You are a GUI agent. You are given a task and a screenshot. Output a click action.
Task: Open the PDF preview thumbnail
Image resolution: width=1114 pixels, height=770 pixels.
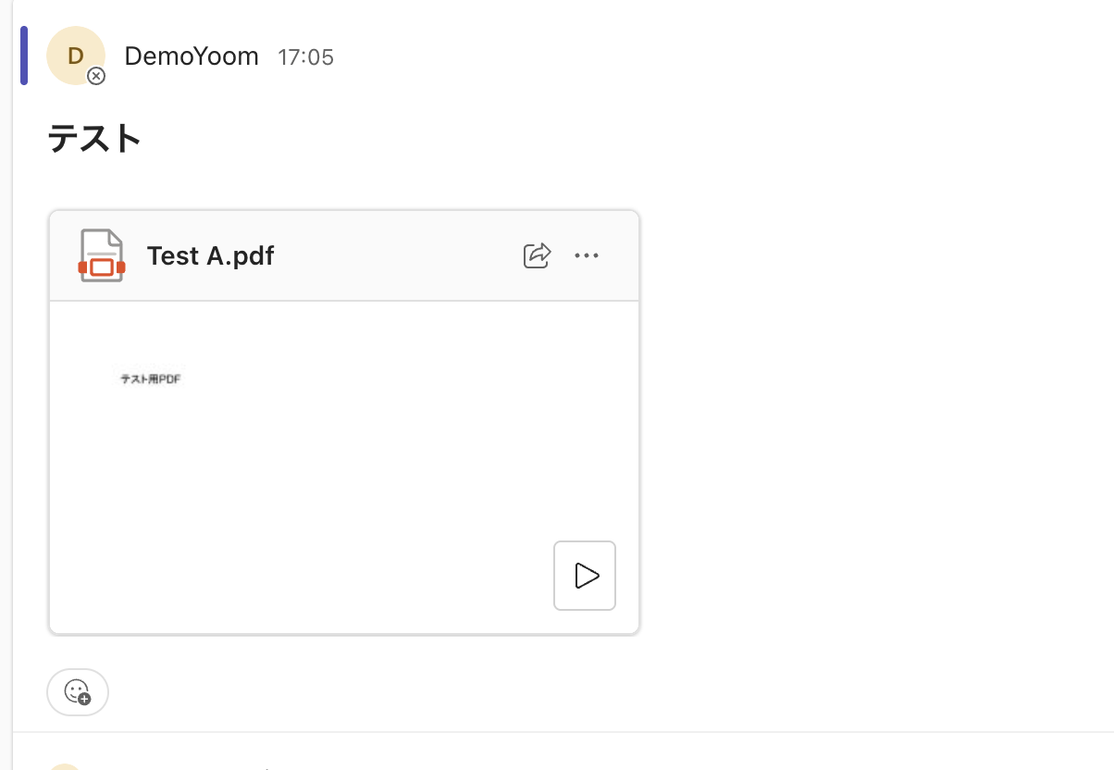pyautogui.click(x=344, y=467)
